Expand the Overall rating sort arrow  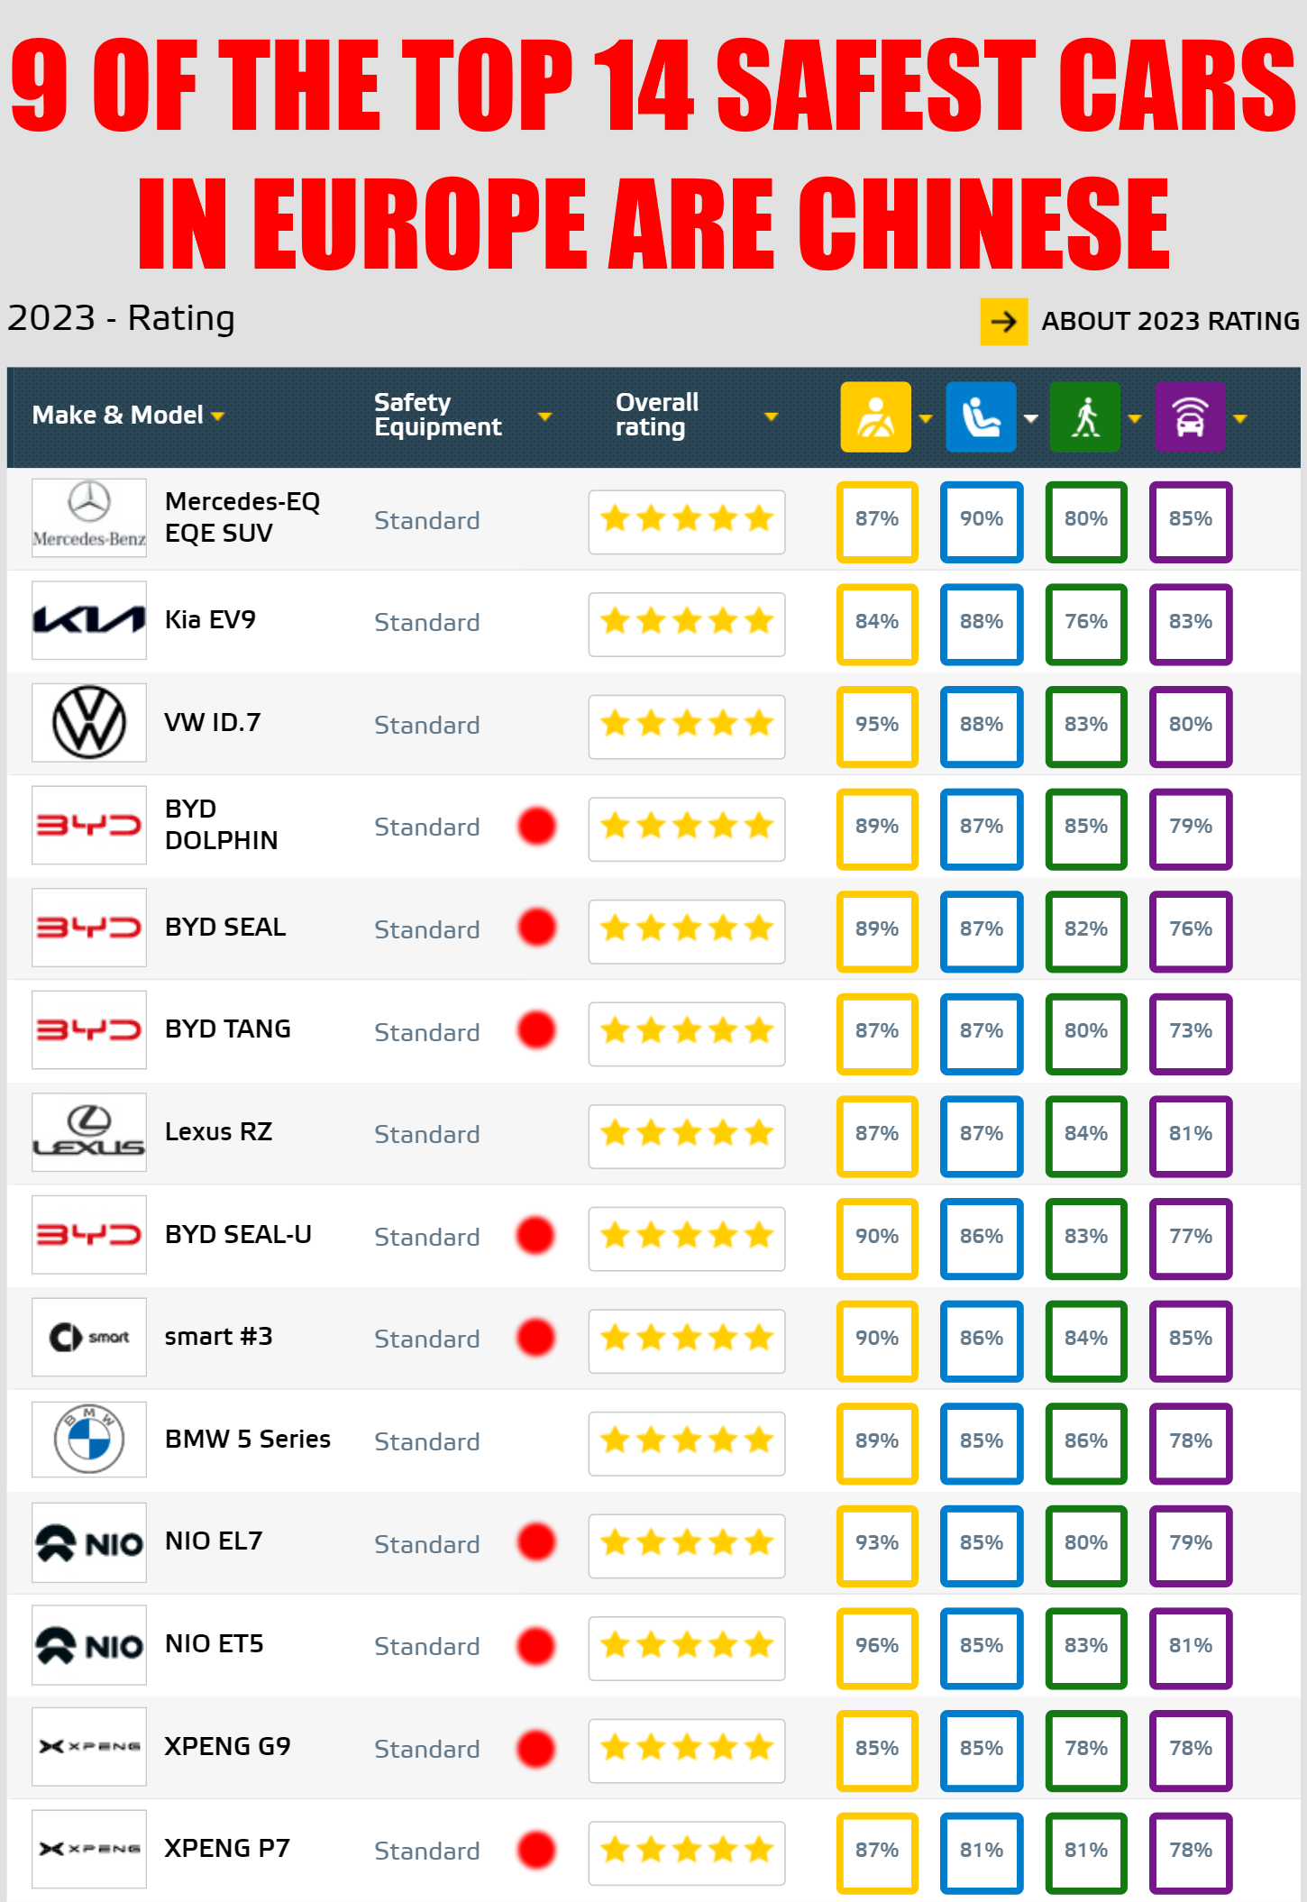point(771,416)
